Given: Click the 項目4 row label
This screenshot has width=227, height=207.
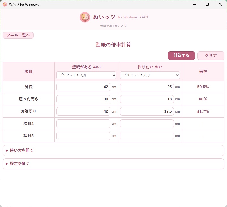Looking at the screenshot, I should tap(29, 124).
